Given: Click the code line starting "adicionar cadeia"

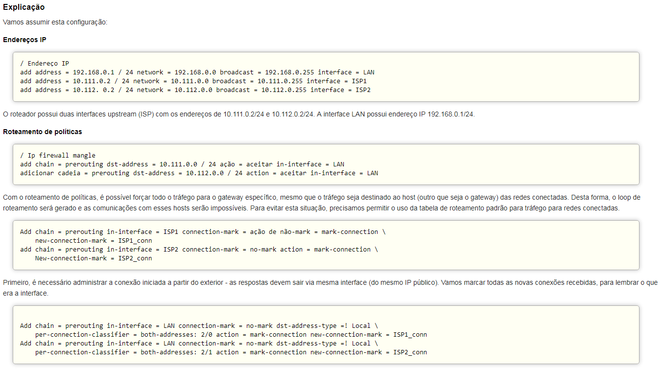Looking at the screenshot, I should click(199, 173).
